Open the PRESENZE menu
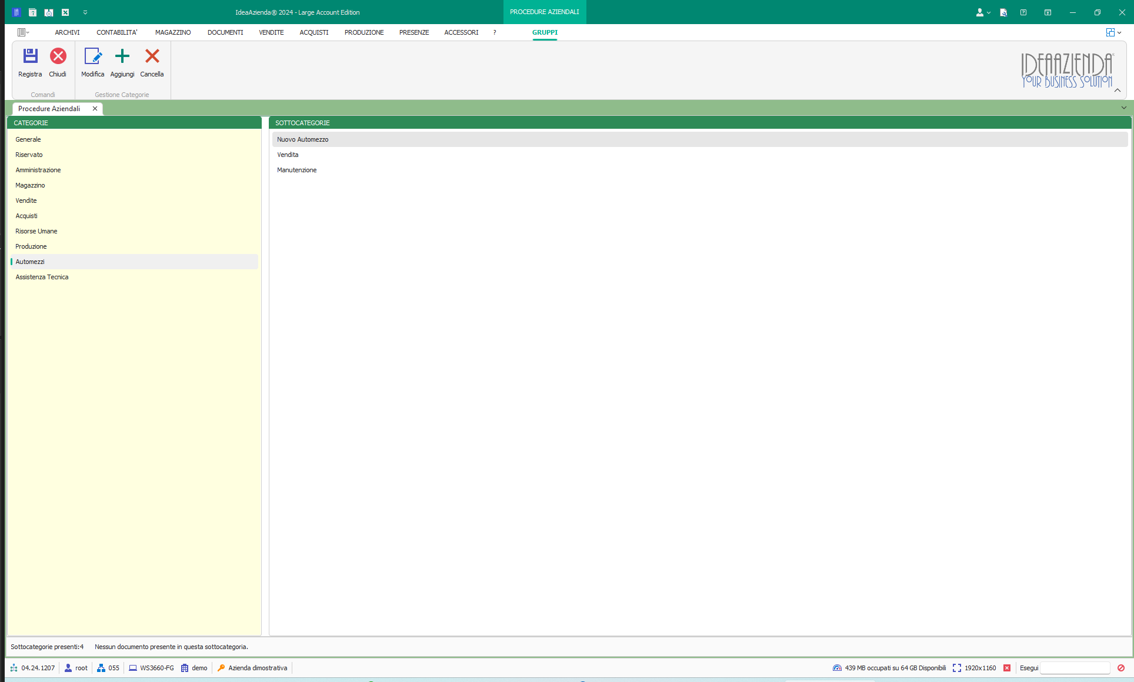The width and height of the screenshot is (1134, 682). (414, 32)
